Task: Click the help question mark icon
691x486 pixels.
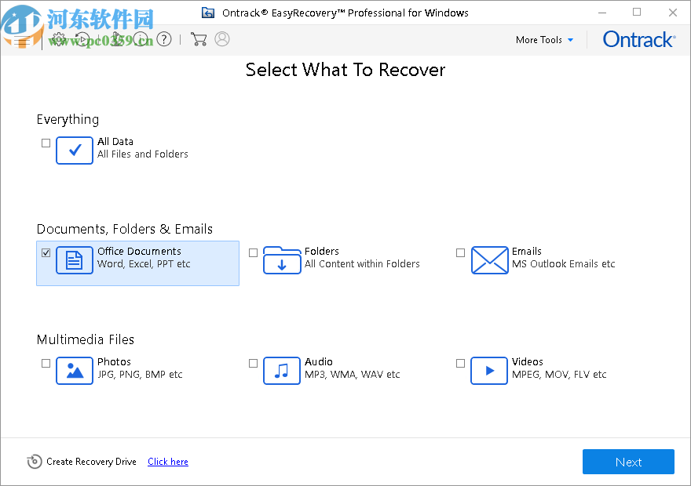Action: tap(163, 39)
